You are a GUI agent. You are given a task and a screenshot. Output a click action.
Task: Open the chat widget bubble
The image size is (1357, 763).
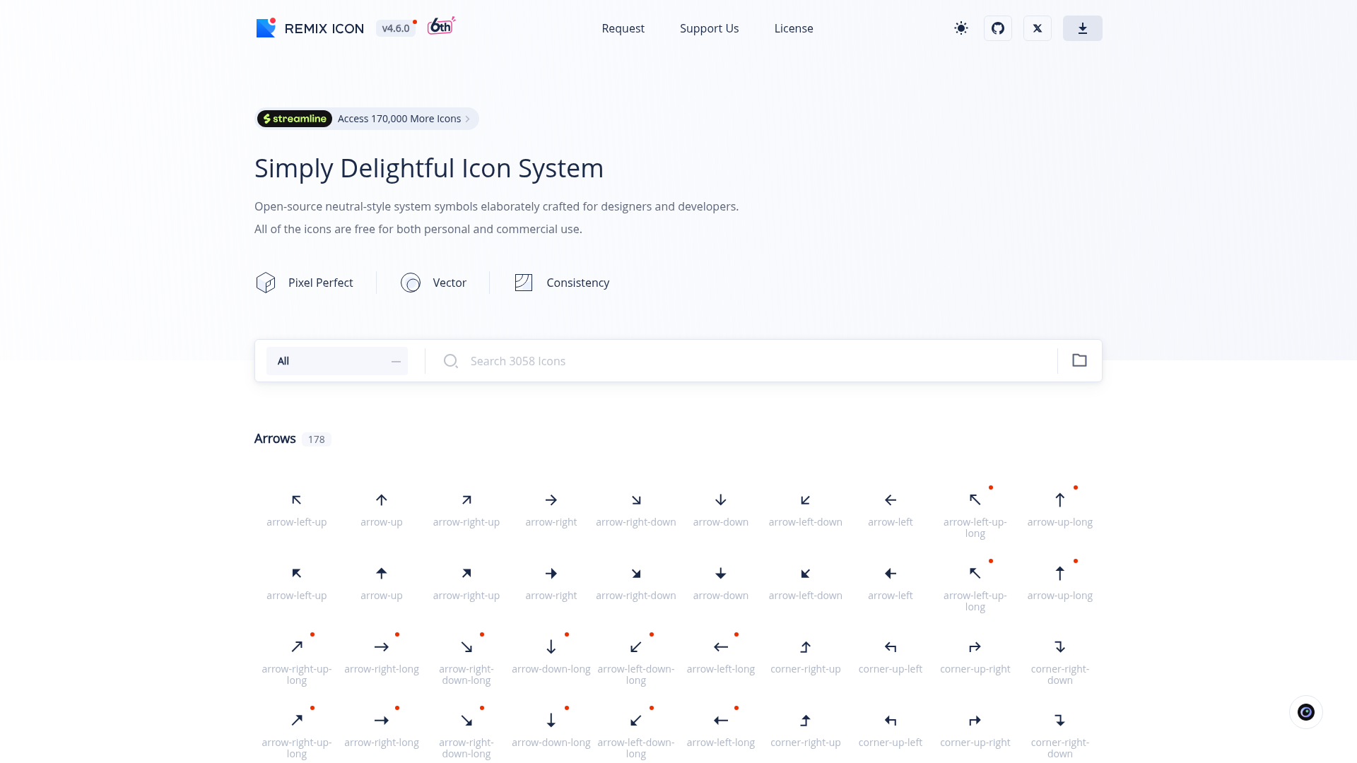pyautogui.click(x=1306, y=712)
